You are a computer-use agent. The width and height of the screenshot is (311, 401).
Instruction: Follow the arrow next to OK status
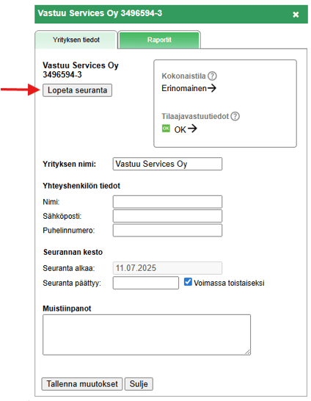pos(192,129)
